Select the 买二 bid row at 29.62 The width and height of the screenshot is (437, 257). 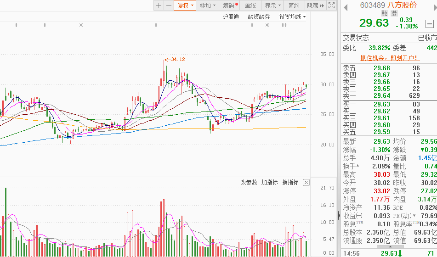389,112
